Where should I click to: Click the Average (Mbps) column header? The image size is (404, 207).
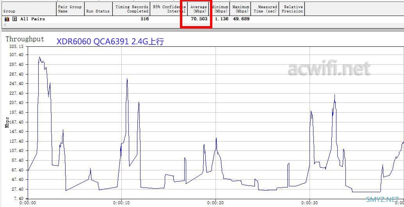(198, 9)
